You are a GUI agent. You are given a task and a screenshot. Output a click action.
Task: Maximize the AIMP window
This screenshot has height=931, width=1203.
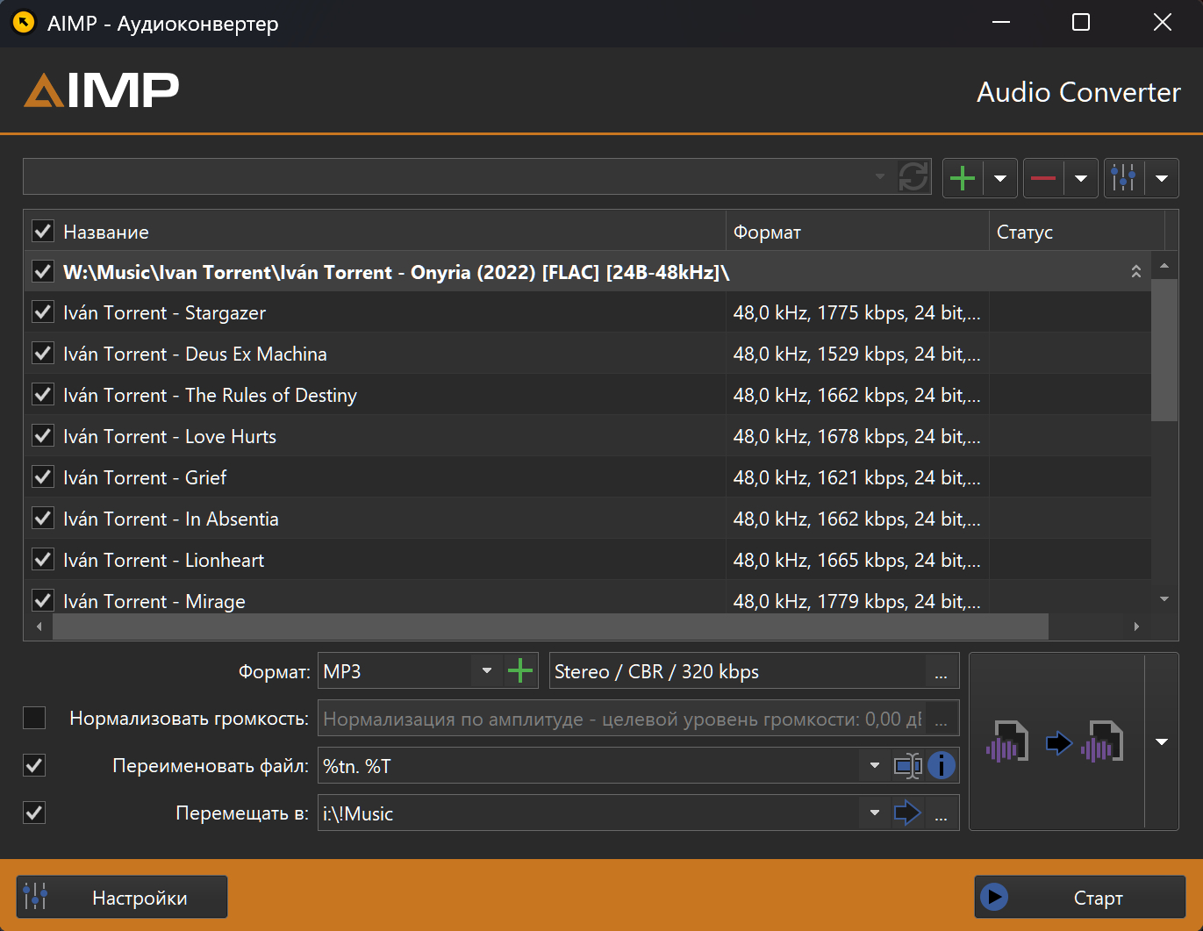[x=1081, y=23]
